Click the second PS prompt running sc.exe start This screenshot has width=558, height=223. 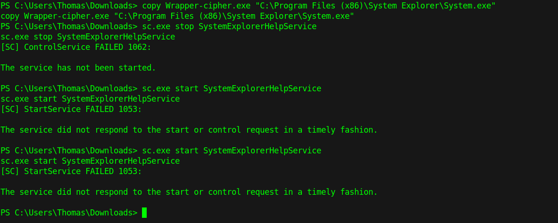[x=160, y=151]
